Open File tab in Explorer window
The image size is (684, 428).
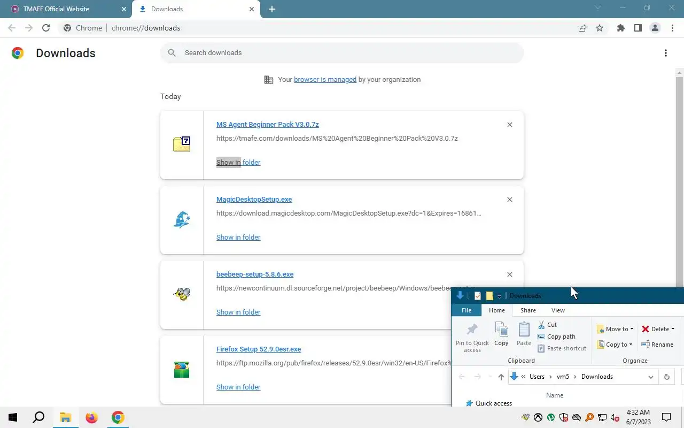[x=467, y=310]
